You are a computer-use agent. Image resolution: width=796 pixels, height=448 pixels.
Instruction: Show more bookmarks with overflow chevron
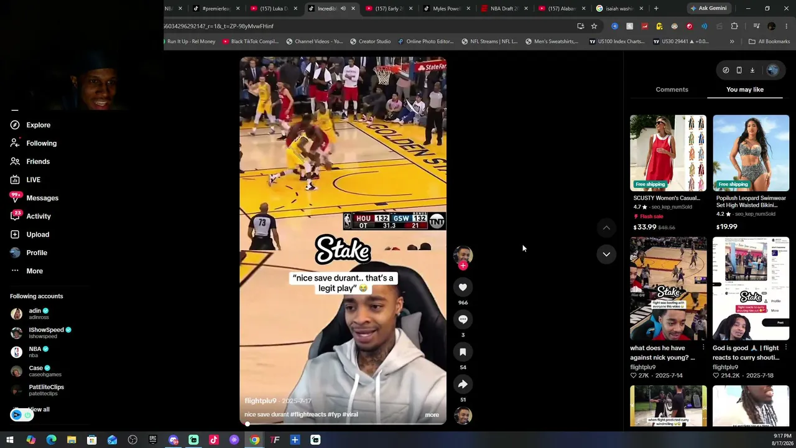pyautogui.click(x=732, y=42)
